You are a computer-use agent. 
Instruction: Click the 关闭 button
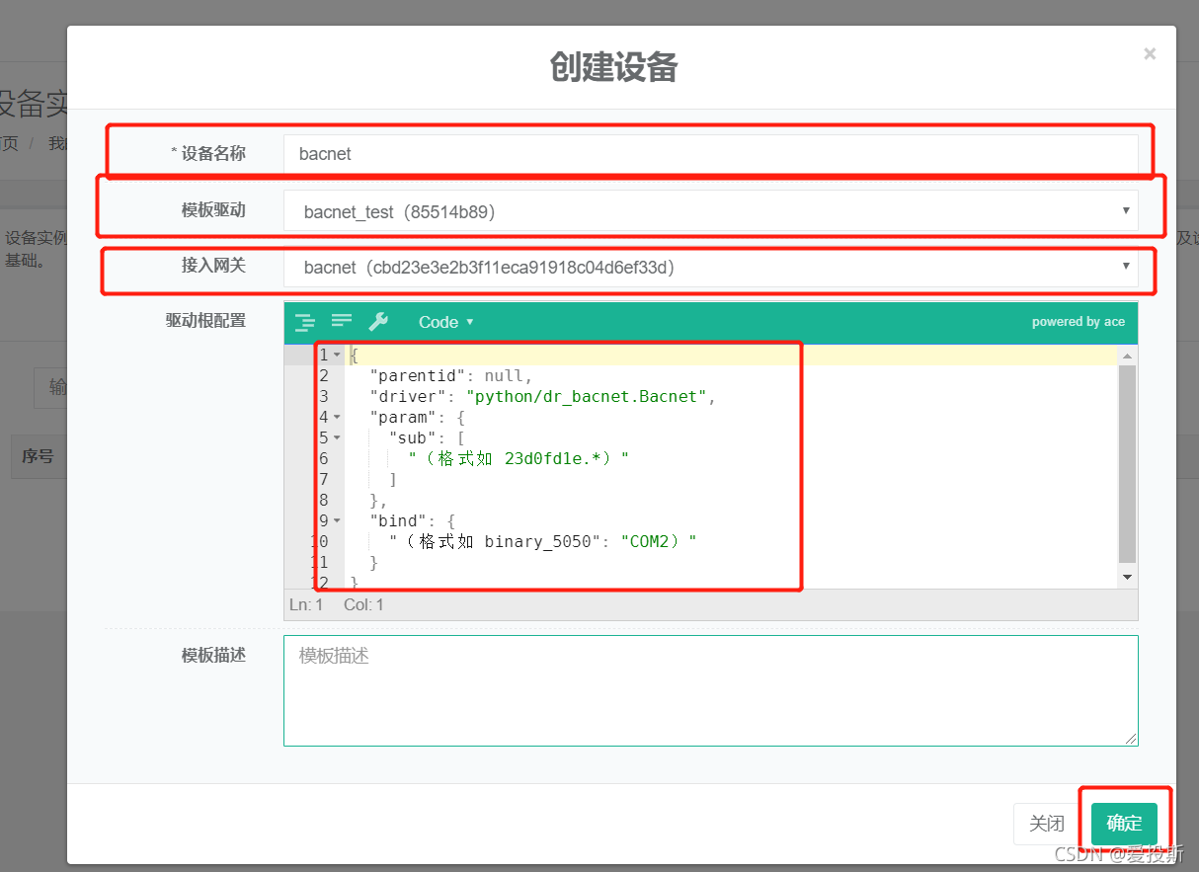(1047, 824)
